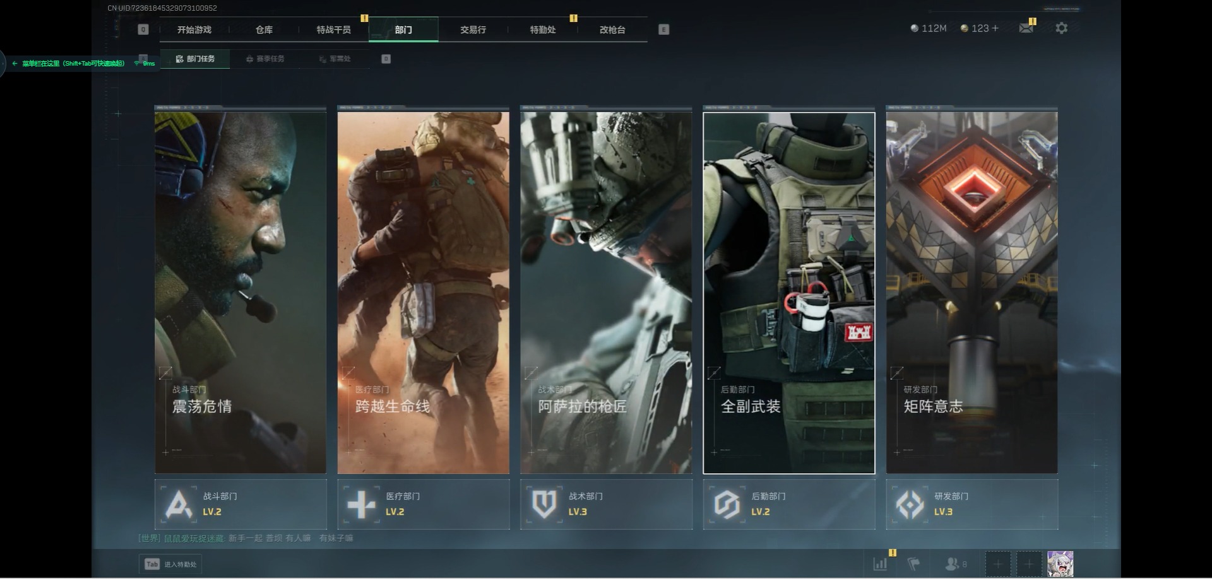Open the 震荡危情 mission poster
This screenshot has width=1212, height=579.
pos(241,293)
